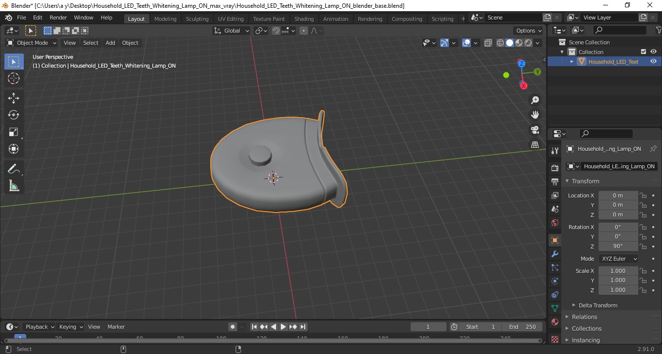
Task: Toggle proportional editing button
Action: tap(304, 31)
